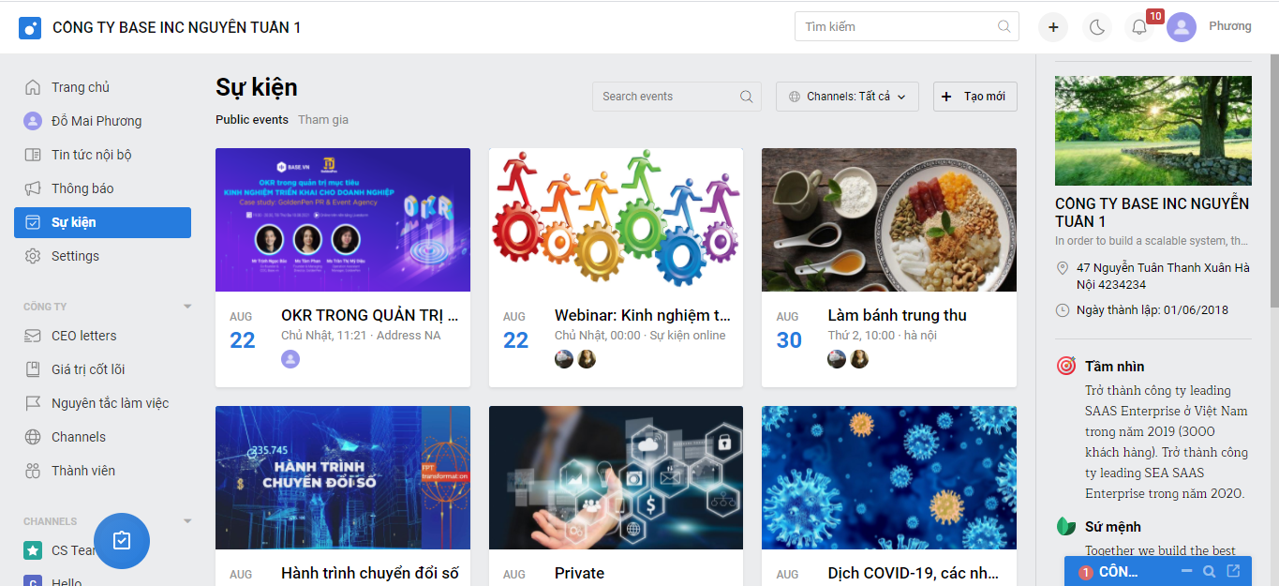Click the address location pin icon
This screenshot has height=586, width=1279.
click(x=1063, y=268)
